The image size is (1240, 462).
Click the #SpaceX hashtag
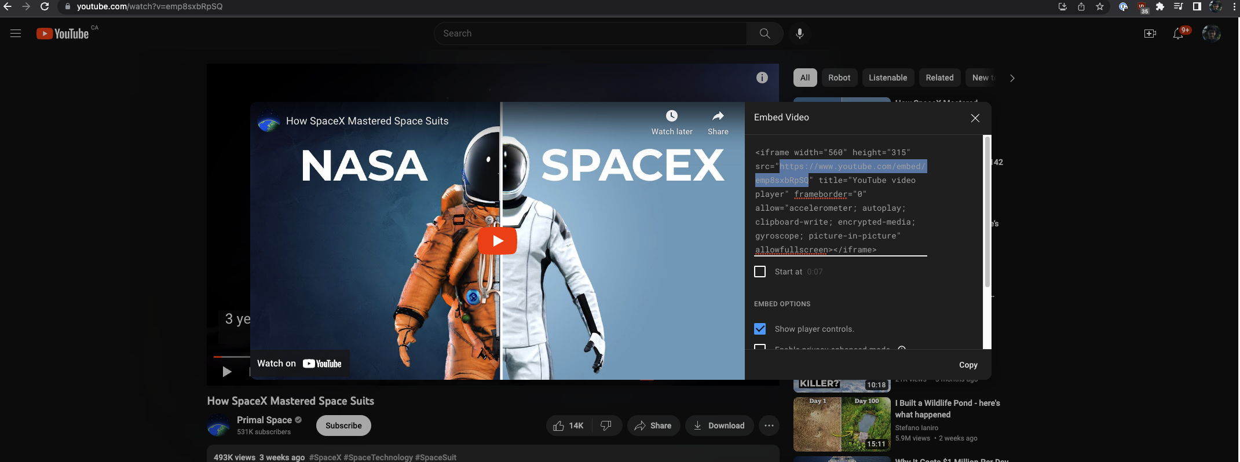[325, 457]
